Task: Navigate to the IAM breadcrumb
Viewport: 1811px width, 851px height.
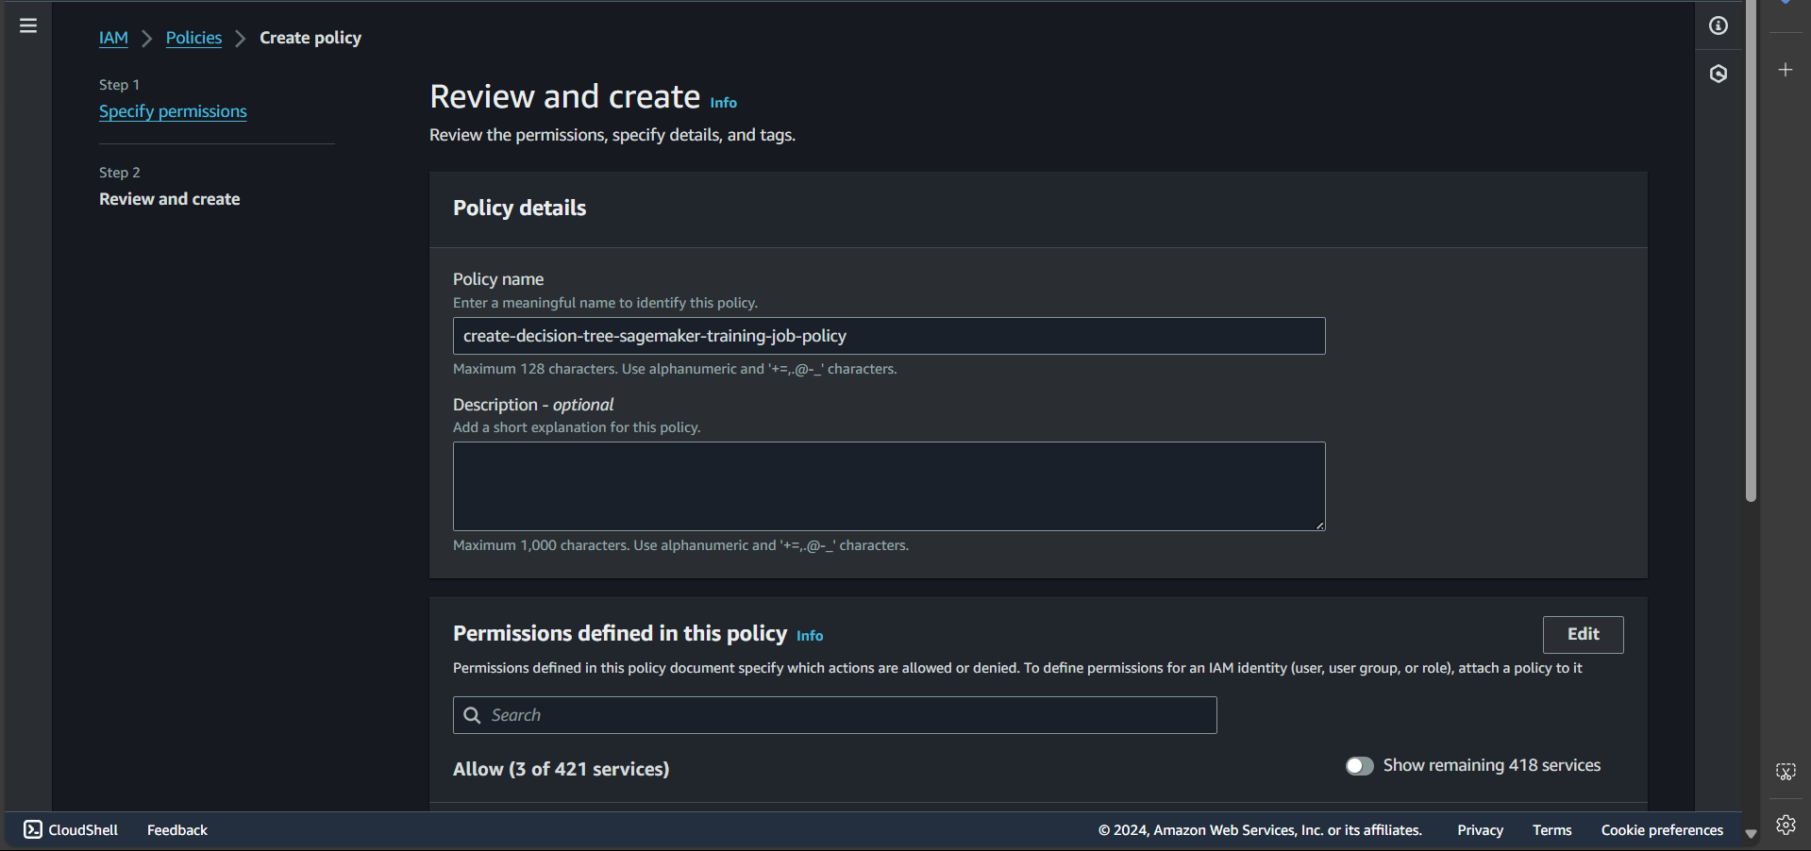Action: 113,38
